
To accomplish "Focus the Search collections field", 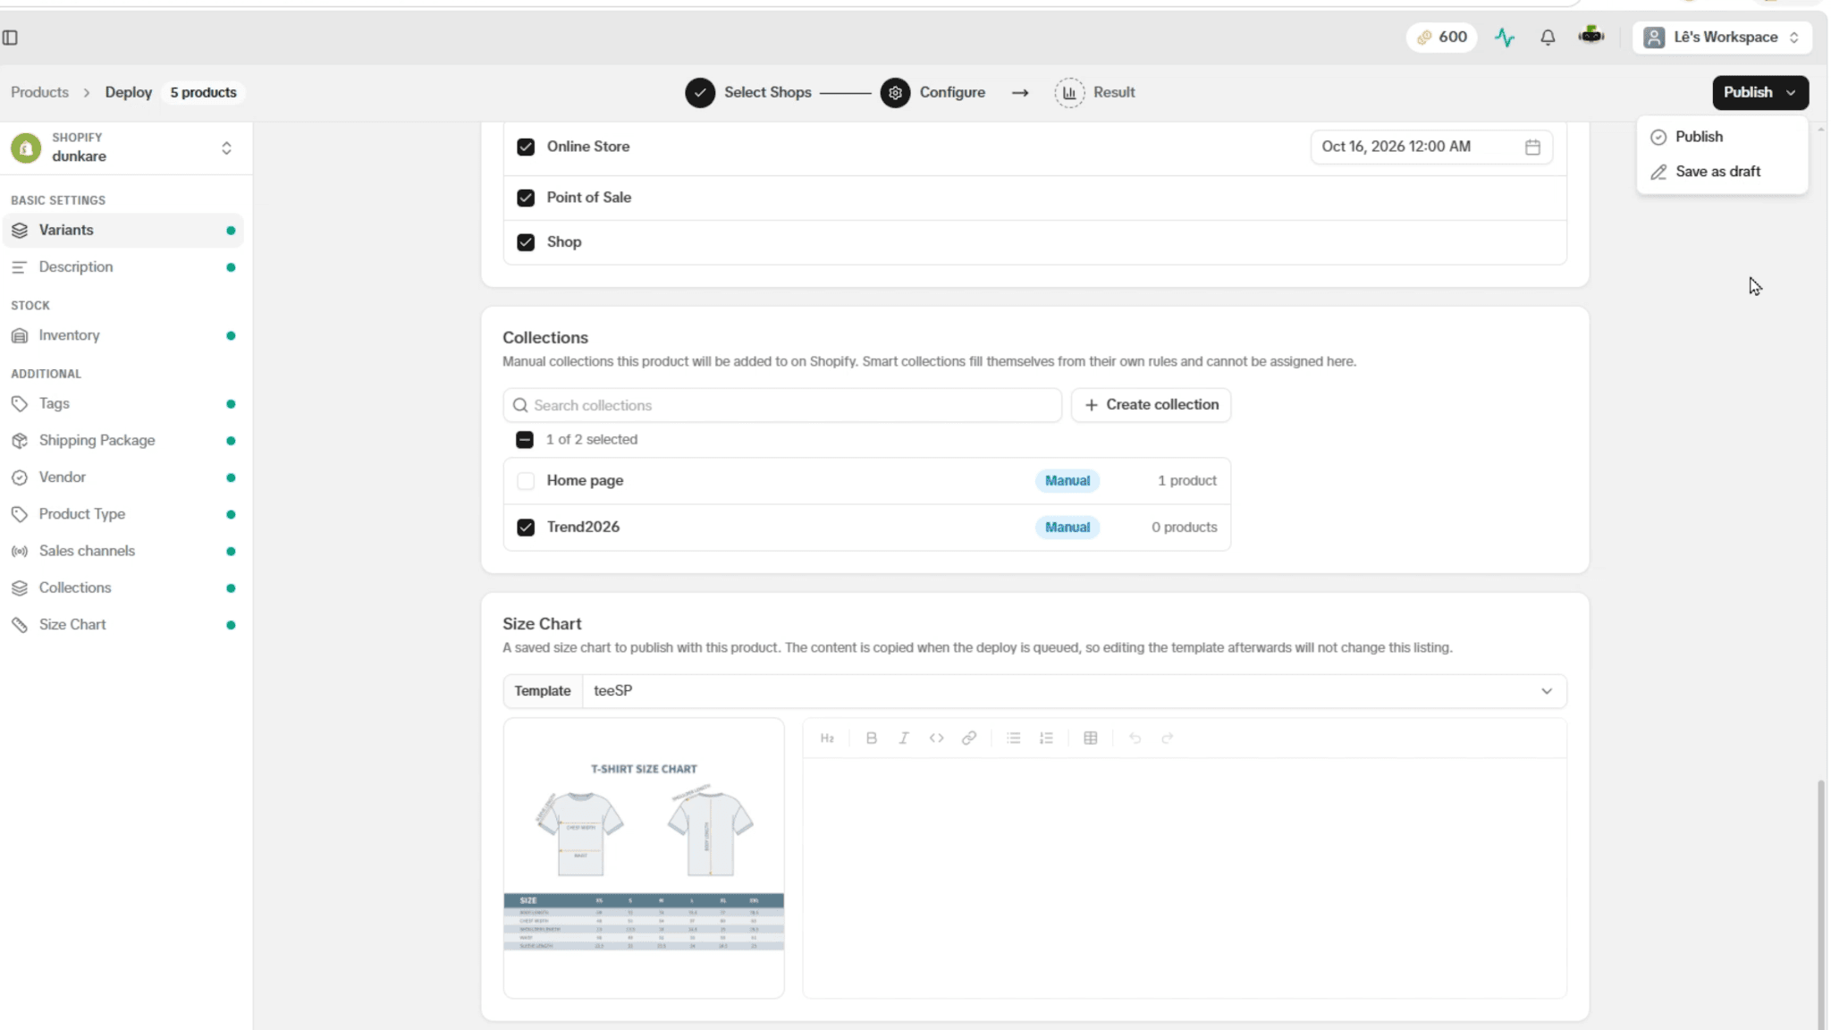I will (782, 405).
